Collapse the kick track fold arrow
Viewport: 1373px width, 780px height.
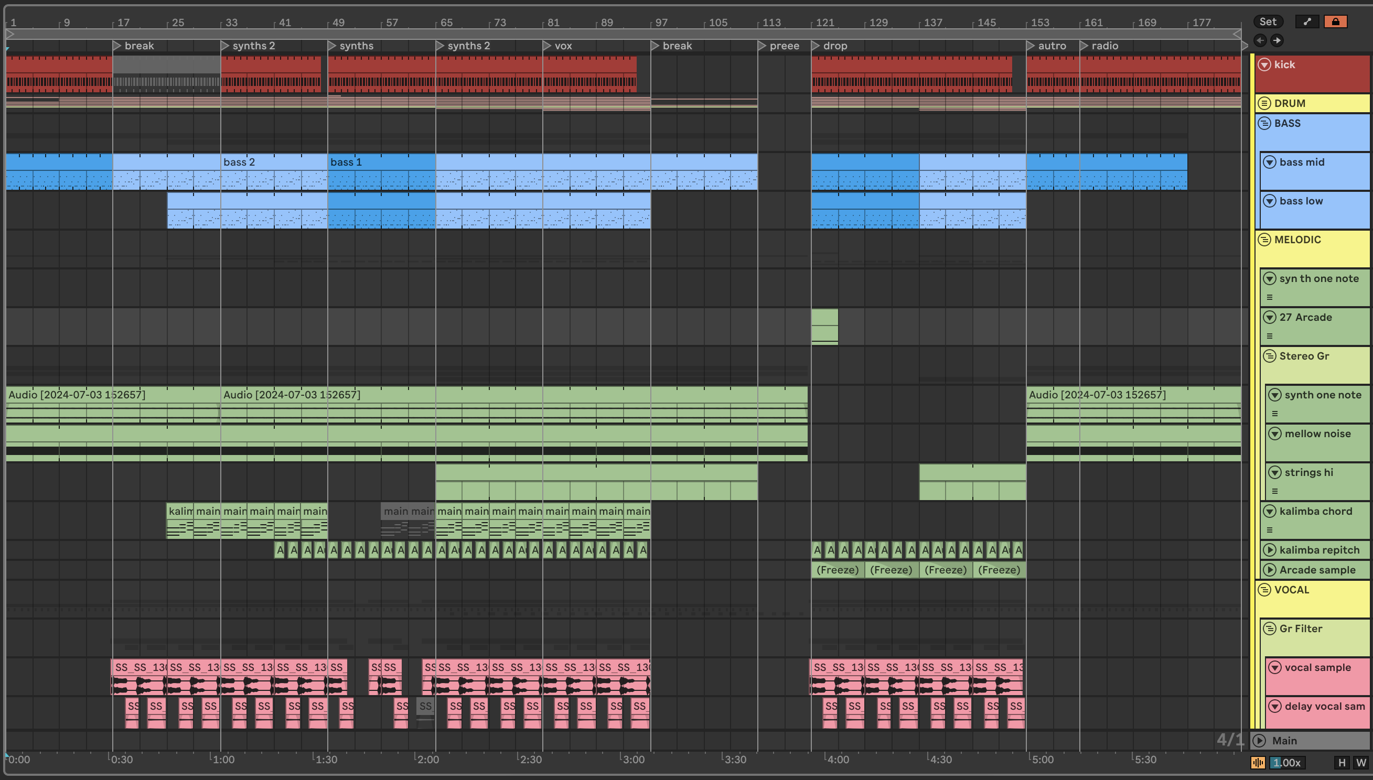tap(1265, 65)
